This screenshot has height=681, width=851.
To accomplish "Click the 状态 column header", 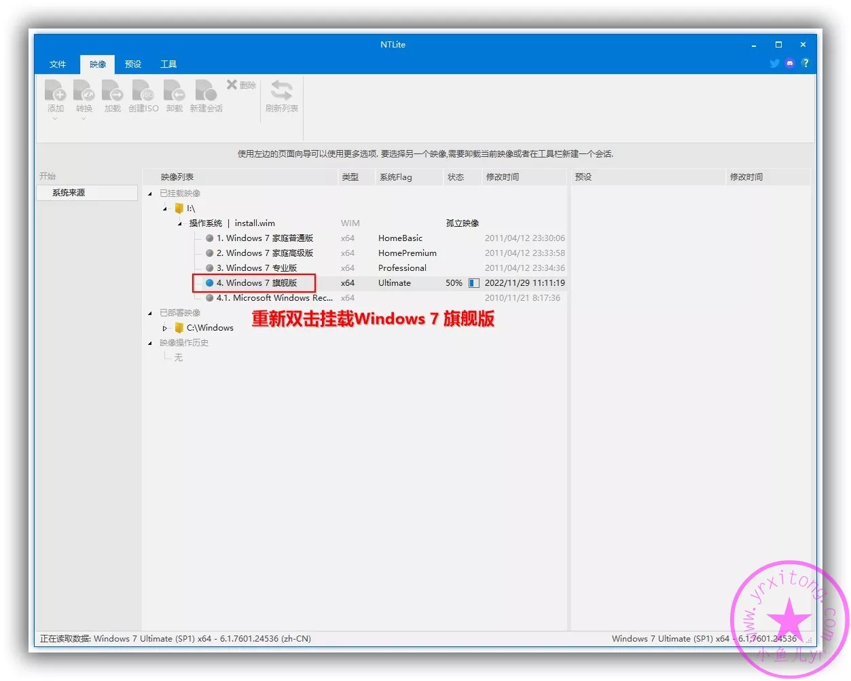I will (463, 177).
